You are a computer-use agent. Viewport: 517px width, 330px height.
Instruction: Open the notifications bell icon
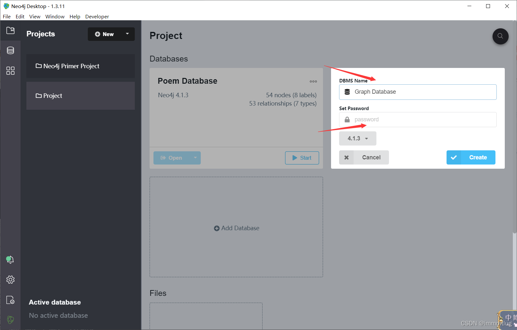[x=10, y=259]
